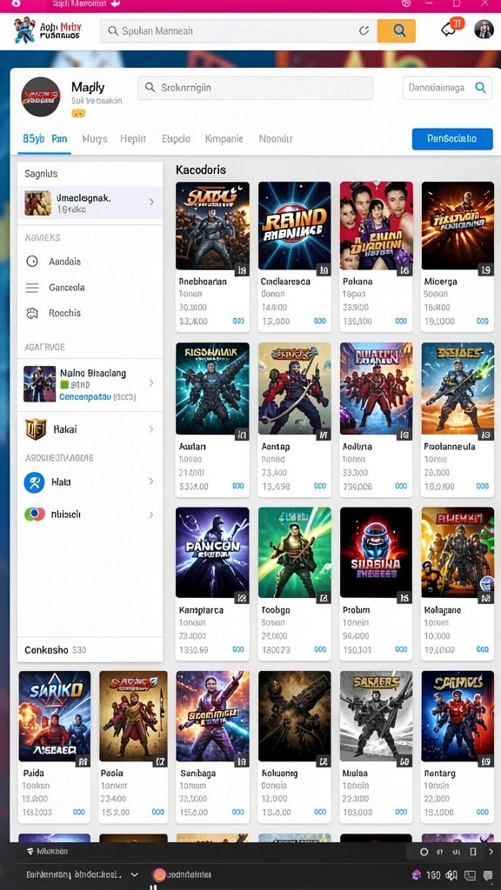The width and height of the screenshot is (501, 890).
Task: Expand the Maino Binaoiang item chevron
Action: tap(151, 383)
